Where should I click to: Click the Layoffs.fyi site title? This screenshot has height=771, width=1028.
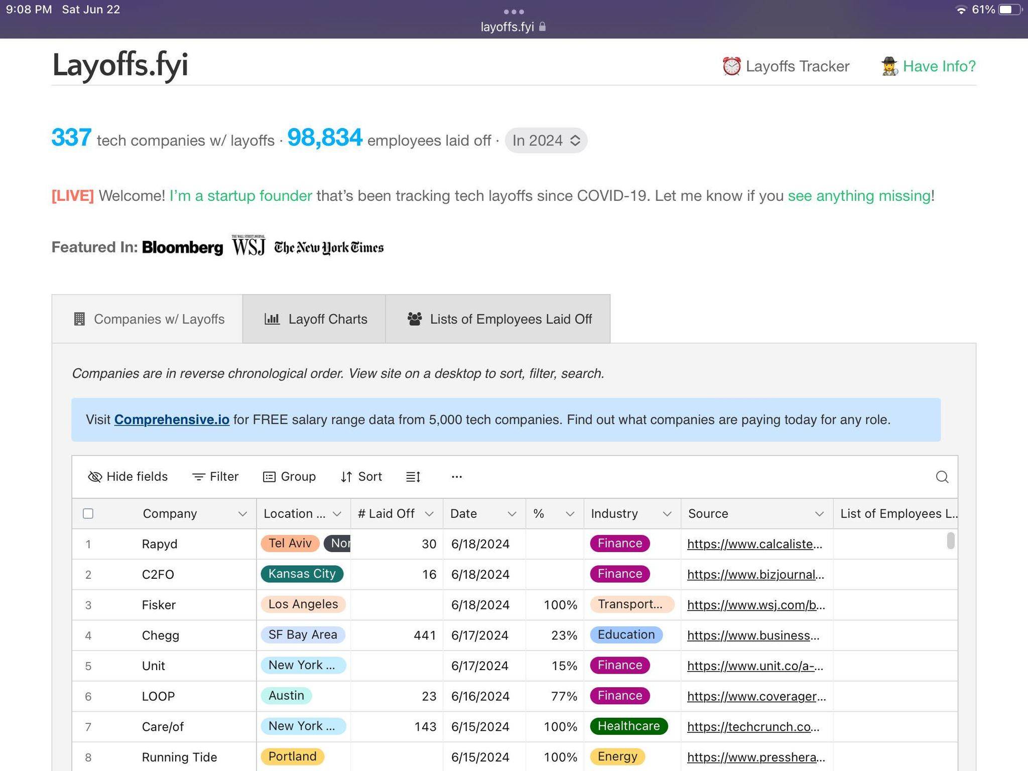(x=120, y=65)
